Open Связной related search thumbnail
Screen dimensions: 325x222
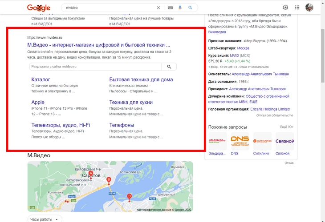coord(284,141)
